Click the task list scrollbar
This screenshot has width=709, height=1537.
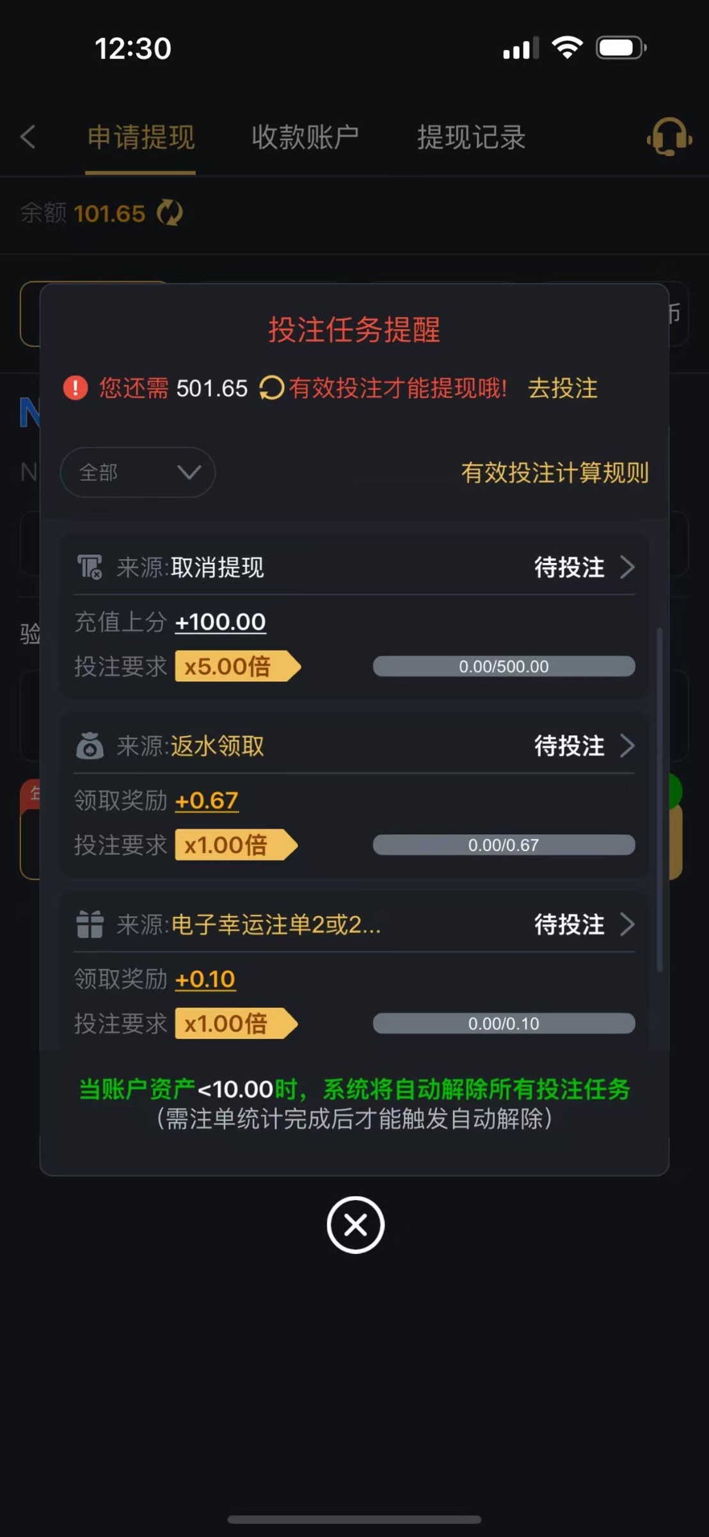[x=660, y=801]
